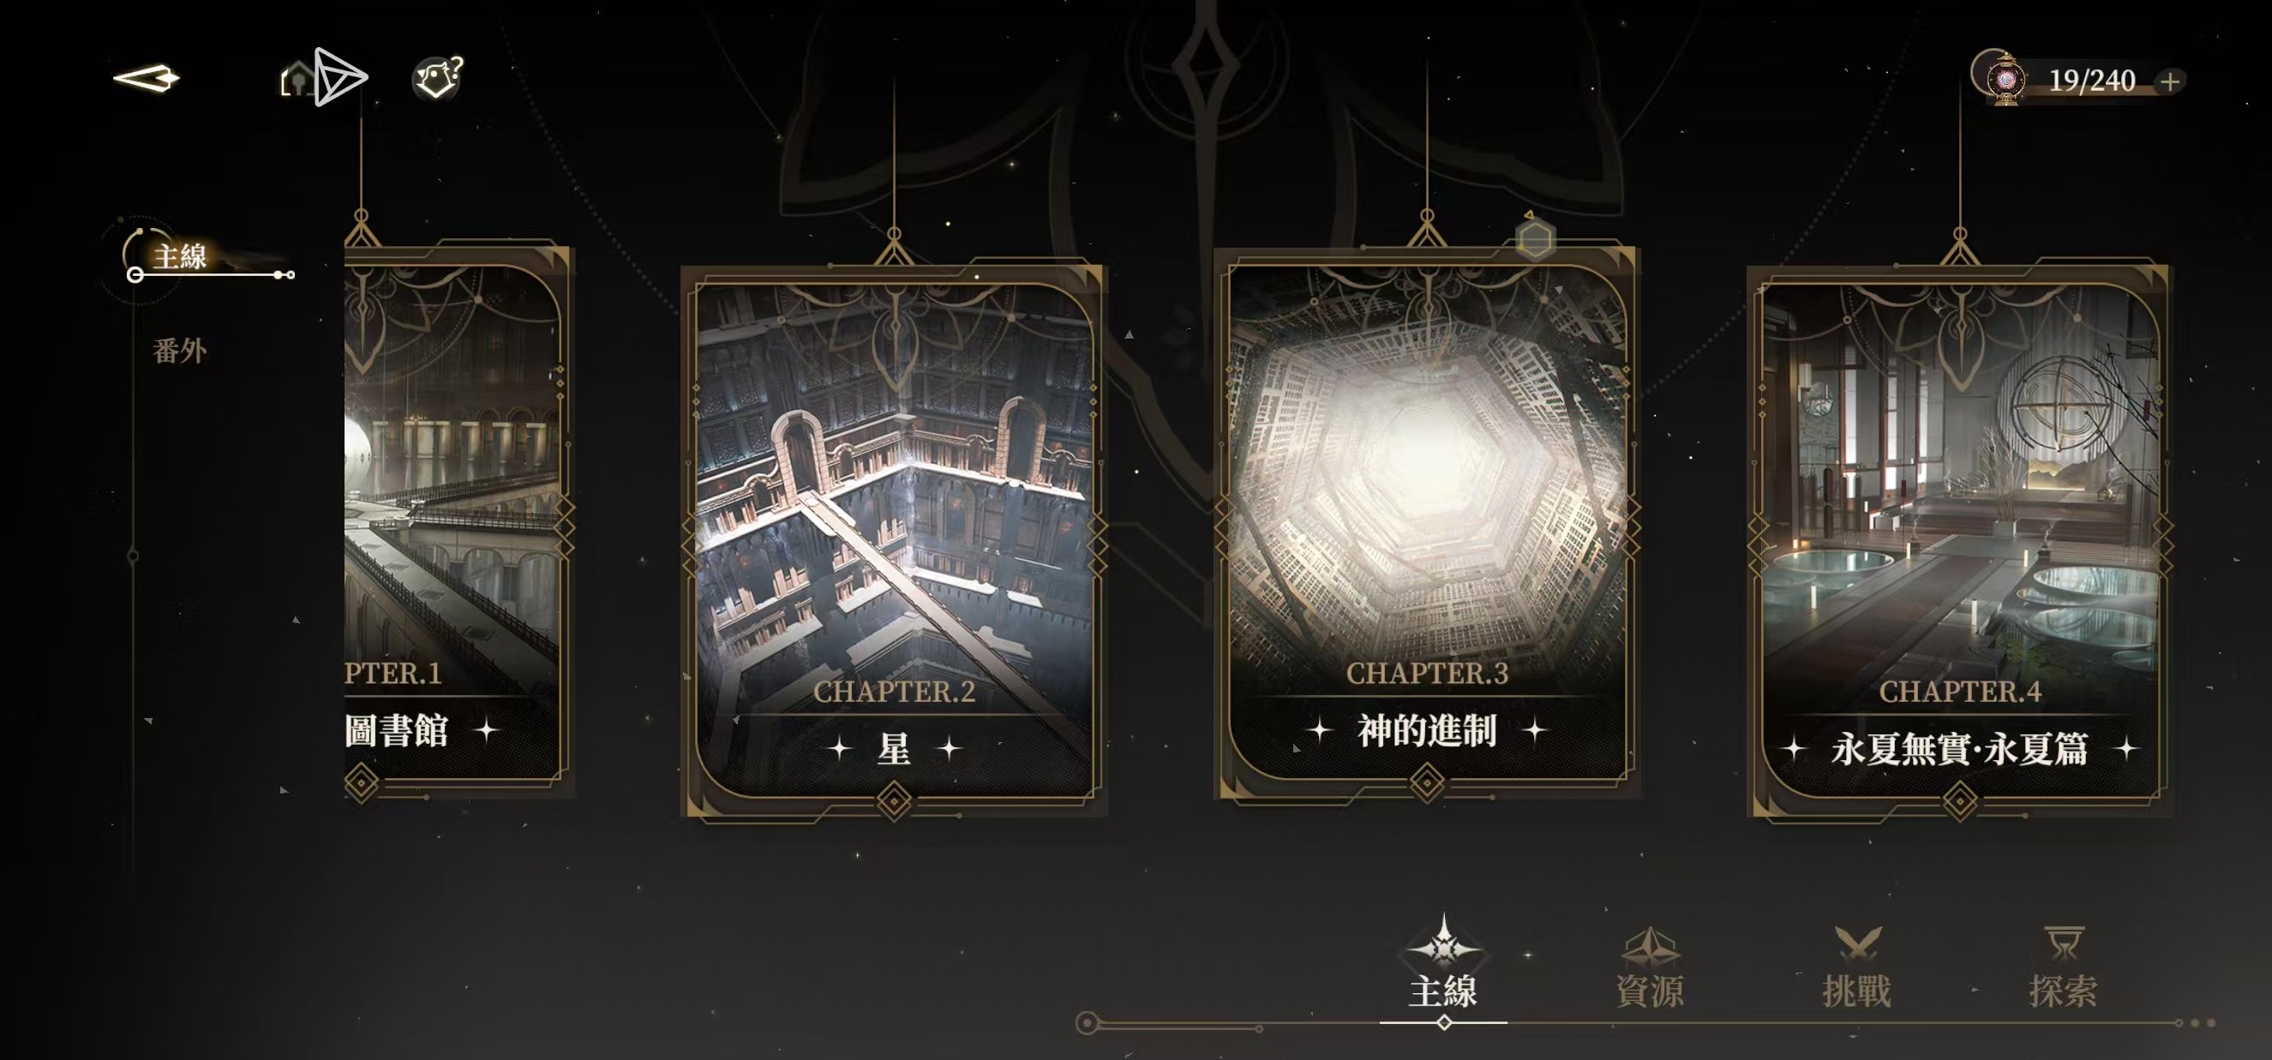Tap the hexagon badge above Chapter 3
The width and height of the screenshot is (2272, 1060).
(1535, 238)
